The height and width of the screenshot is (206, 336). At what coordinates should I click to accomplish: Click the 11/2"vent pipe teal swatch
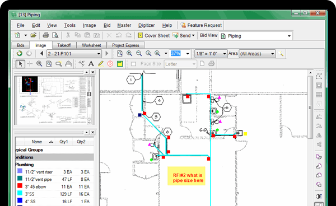[x=20, y=178]
